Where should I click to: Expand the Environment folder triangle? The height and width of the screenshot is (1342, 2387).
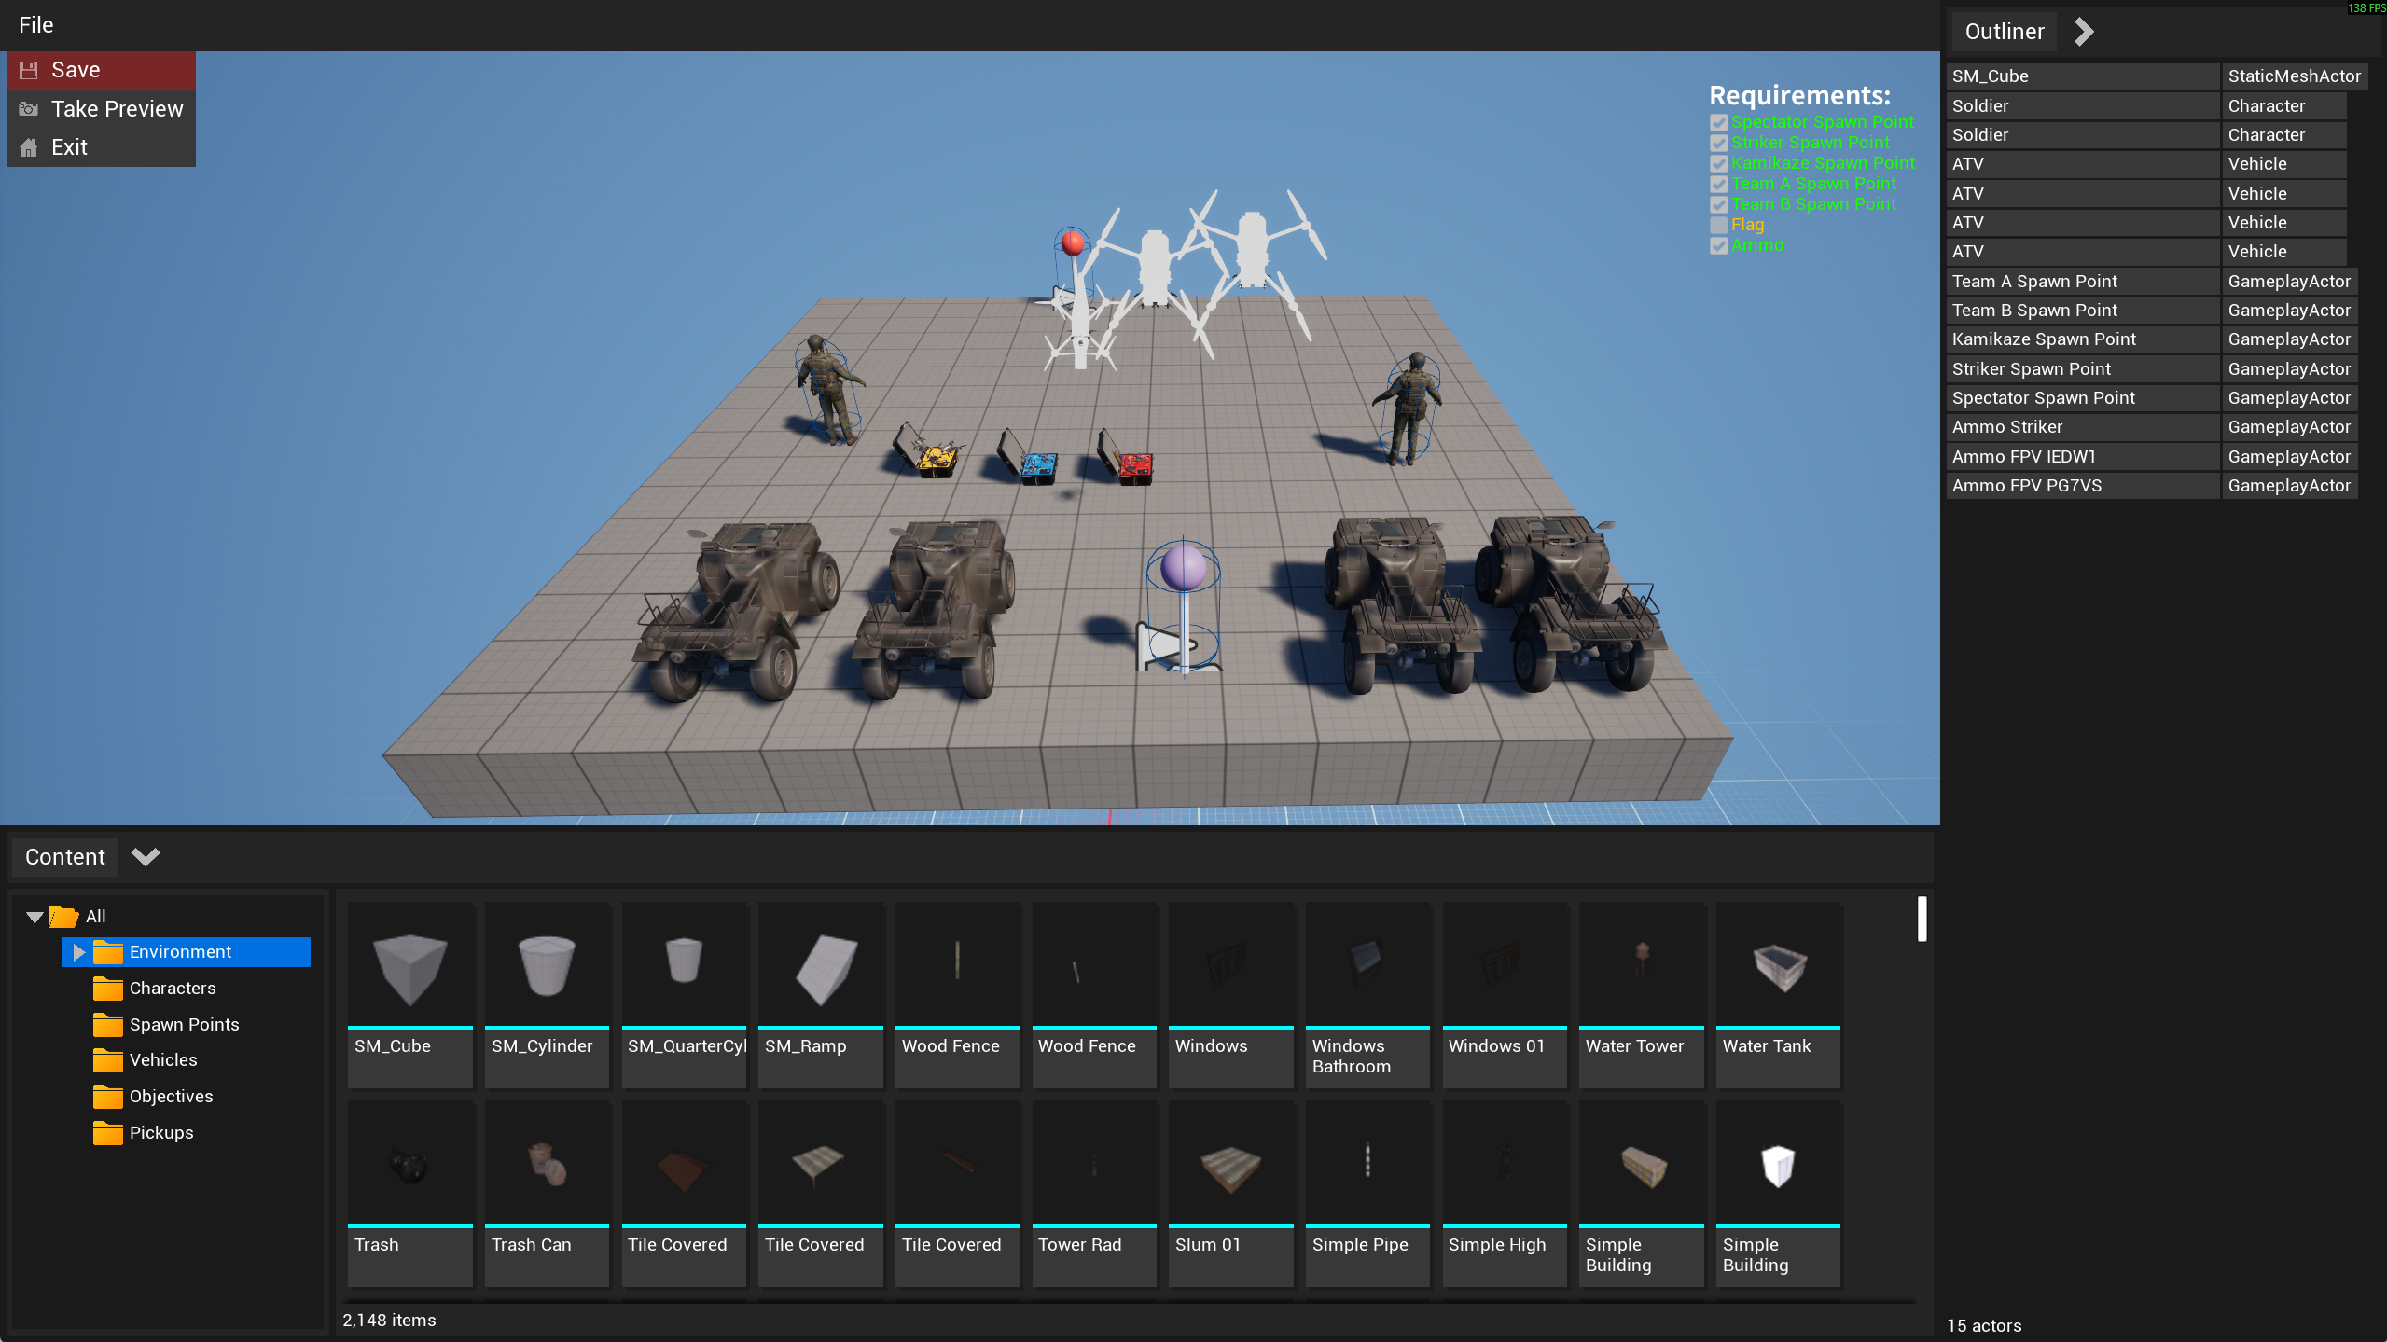click(79, 951)
